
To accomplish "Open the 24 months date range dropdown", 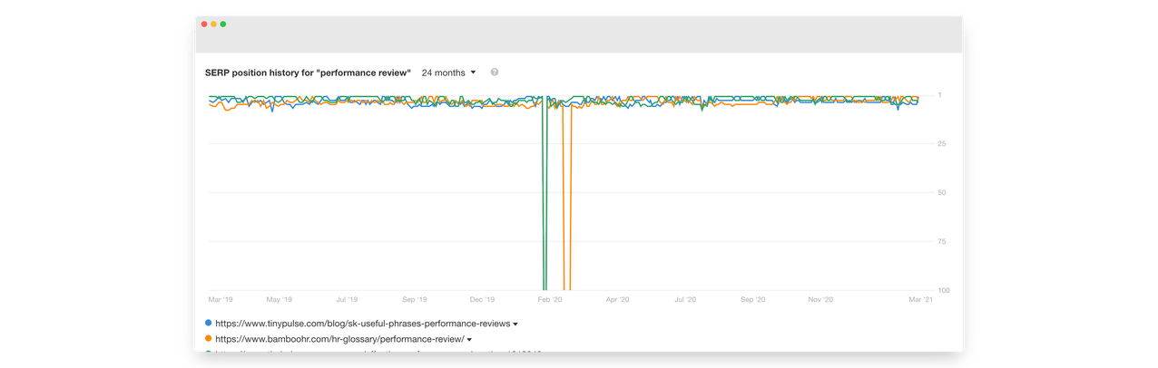I will tap(448, 73).
